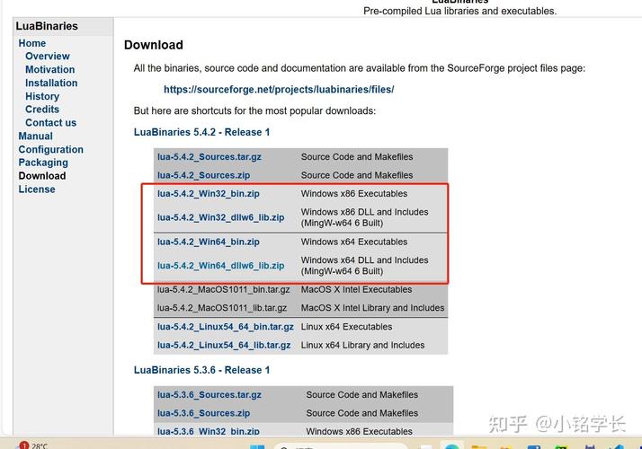The height and width of the screenshot is (449, 642).
Task: Click "Pre-compiled Lua libraries and executables." tagline
Action: (459, 11)
